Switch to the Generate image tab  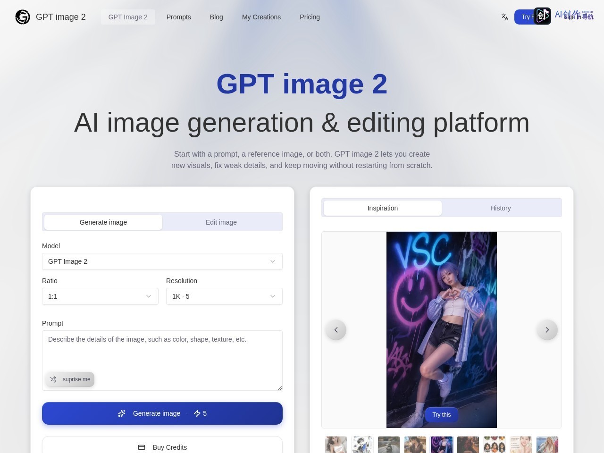click(103, 222)
